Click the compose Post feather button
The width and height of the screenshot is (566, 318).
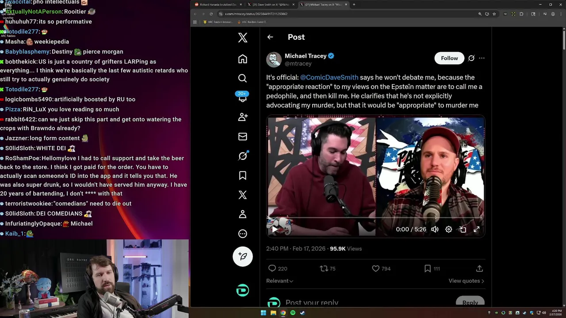coord(242,256)
